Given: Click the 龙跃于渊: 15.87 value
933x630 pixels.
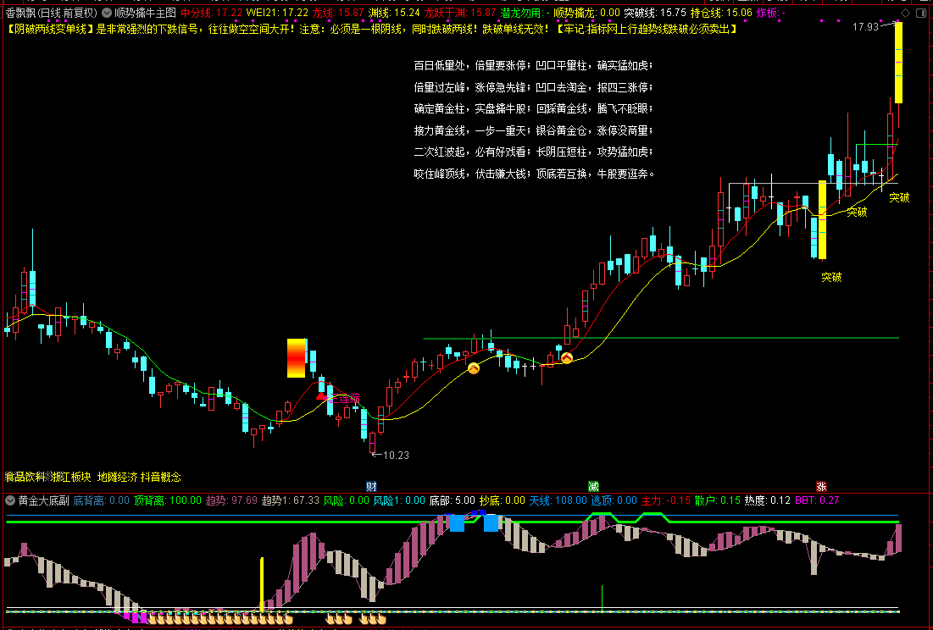Looking at the screenshot, I should [x=460, y=13].
